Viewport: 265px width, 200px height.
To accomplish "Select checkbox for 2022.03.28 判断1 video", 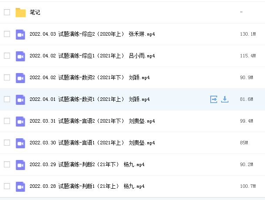I will pyautogui.click(x=7, y=186).
